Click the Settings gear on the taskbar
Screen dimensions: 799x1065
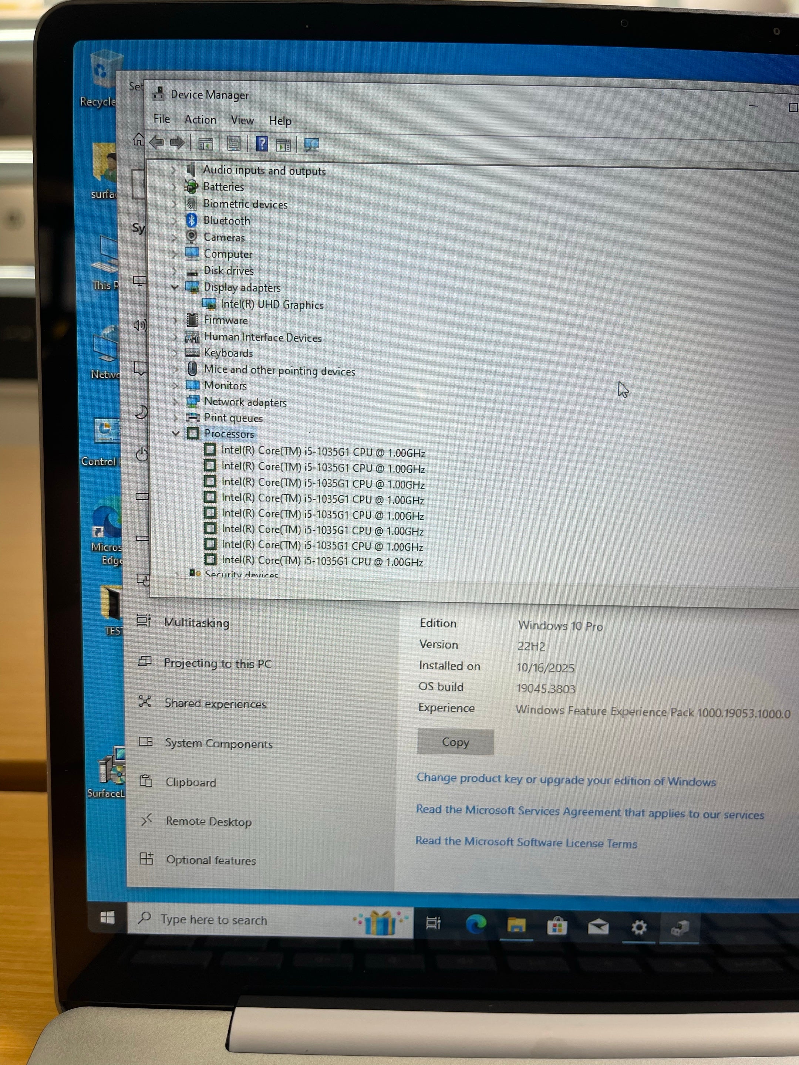[x=639, y=927]
